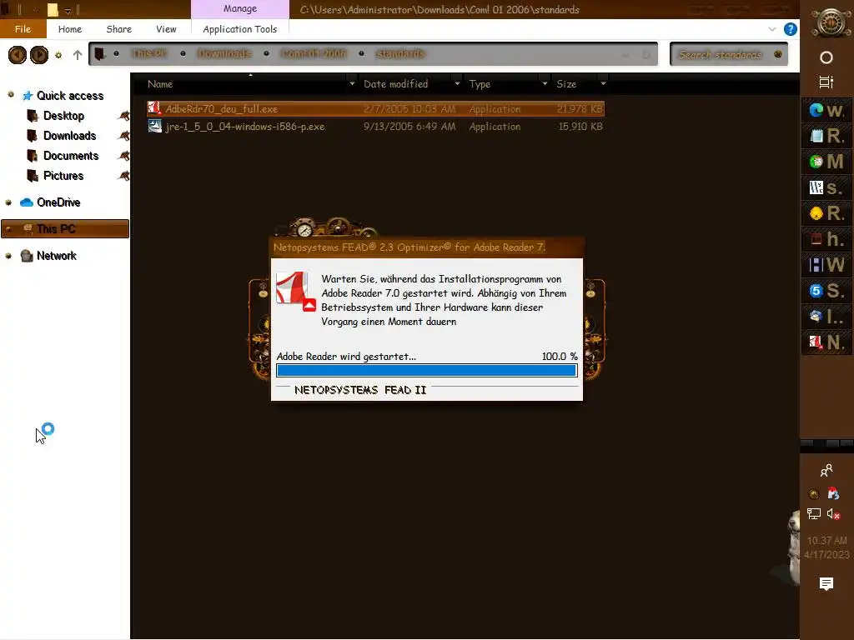Image resolution: width=854 pixels, height=640 pixels.
Task: Open the recent locations dropdown beside navigation arrows
Action: (x=58, y=55)
